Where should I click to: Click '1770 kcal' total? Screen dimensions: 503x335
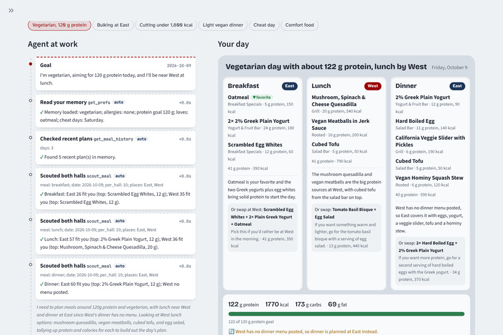coord(277,304)
